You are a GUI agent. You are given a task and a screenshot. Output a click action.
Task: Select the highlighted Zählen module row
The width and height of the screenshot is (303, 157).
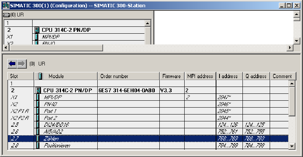(148, 139)
